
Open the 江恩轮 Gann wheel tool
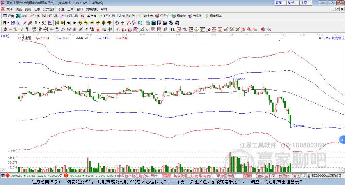point(163,16)
